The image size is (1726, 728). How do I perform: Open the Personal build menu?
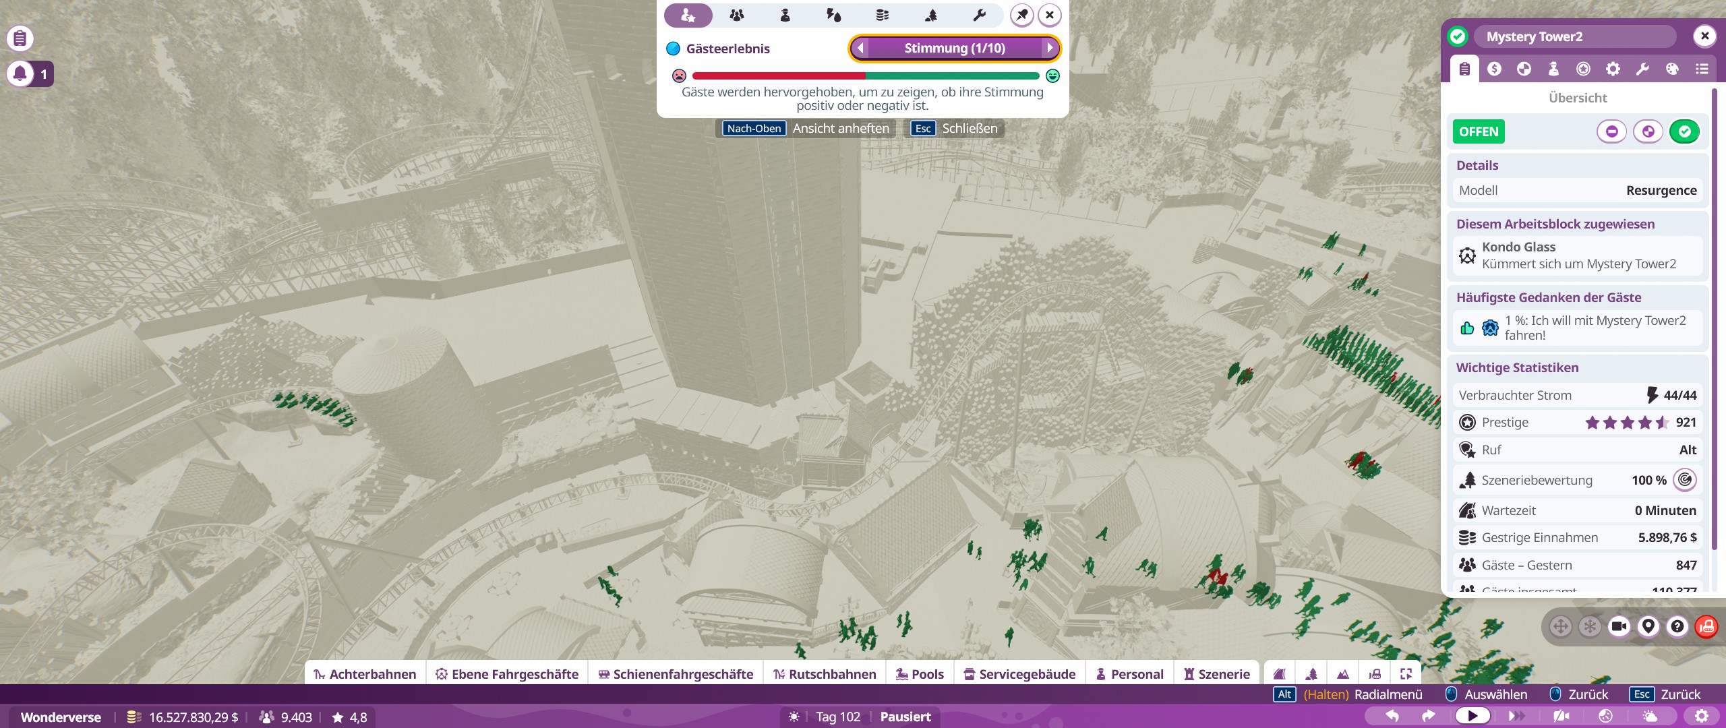pyautogui.click(x=1130, y=674)
